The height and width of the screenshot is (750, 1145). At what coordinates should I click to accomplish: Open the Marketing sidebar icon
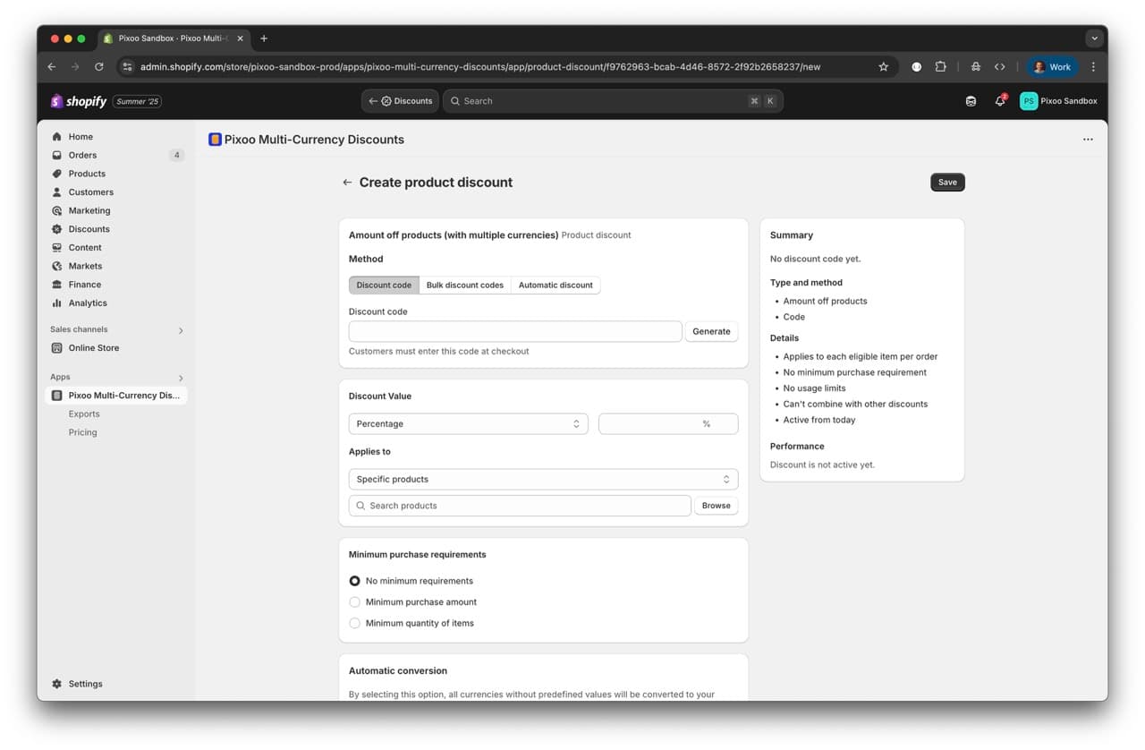(x=57, y=210)
